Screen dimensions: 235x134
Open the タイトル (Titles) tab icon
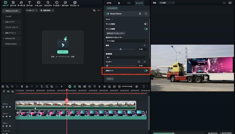[x=30, y=3]
